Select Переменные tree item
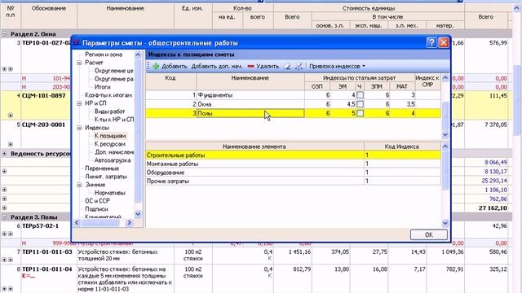This screenshot has height=293, width=522. [102, 168]
